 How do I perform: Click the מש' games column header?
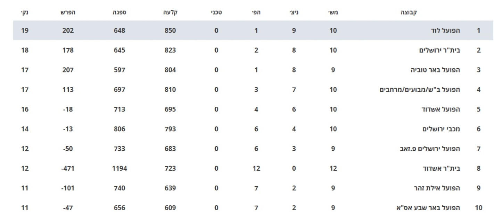[x=334, y=12]
